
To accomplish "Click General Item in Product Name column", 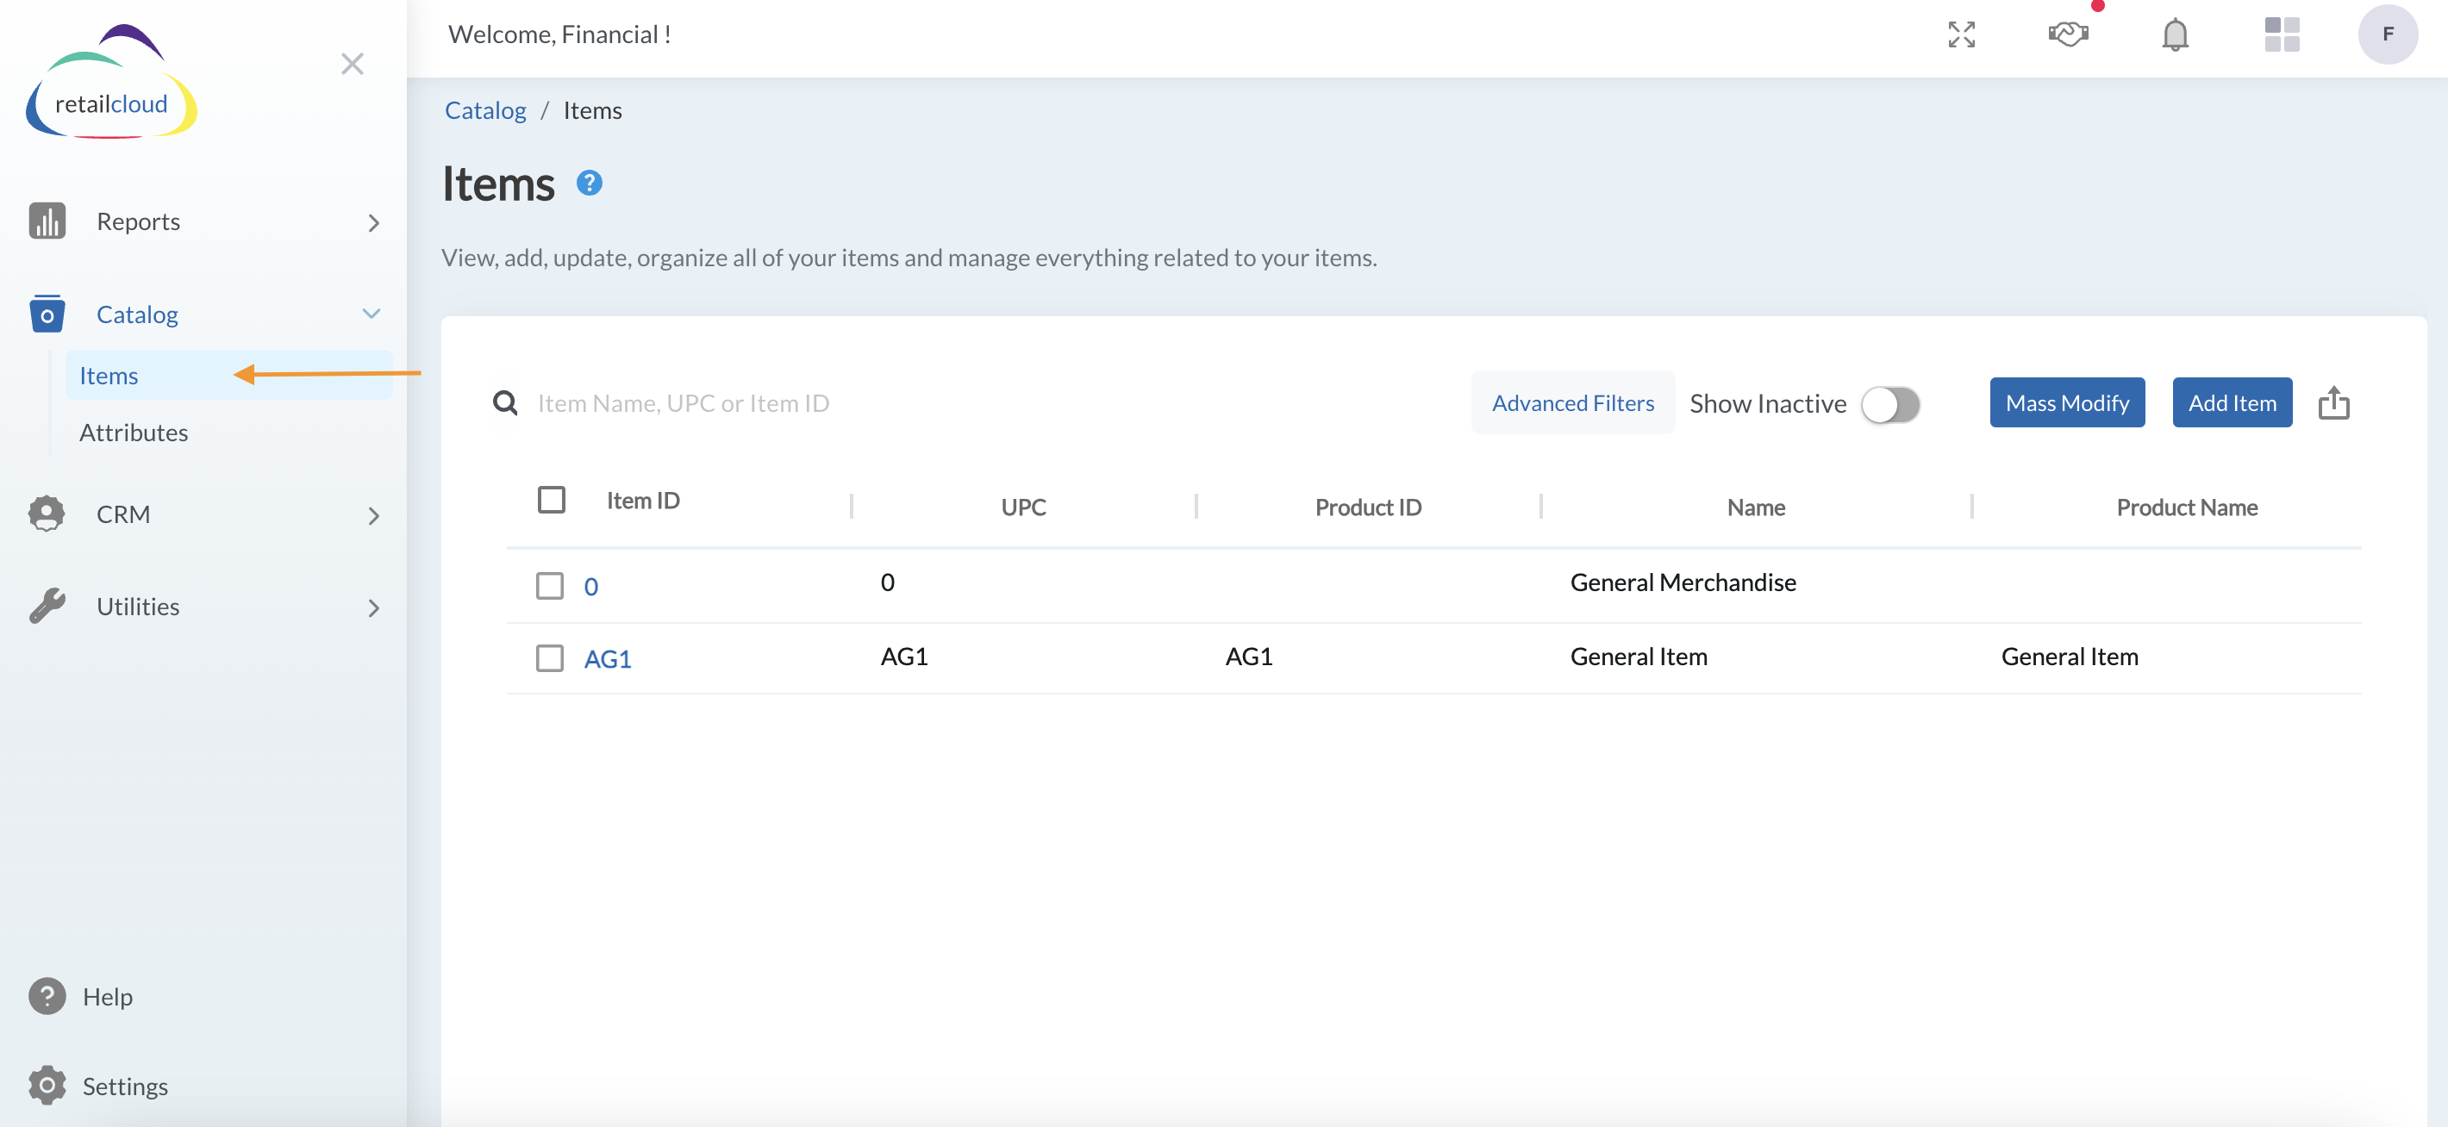I will pos(2069,657).
